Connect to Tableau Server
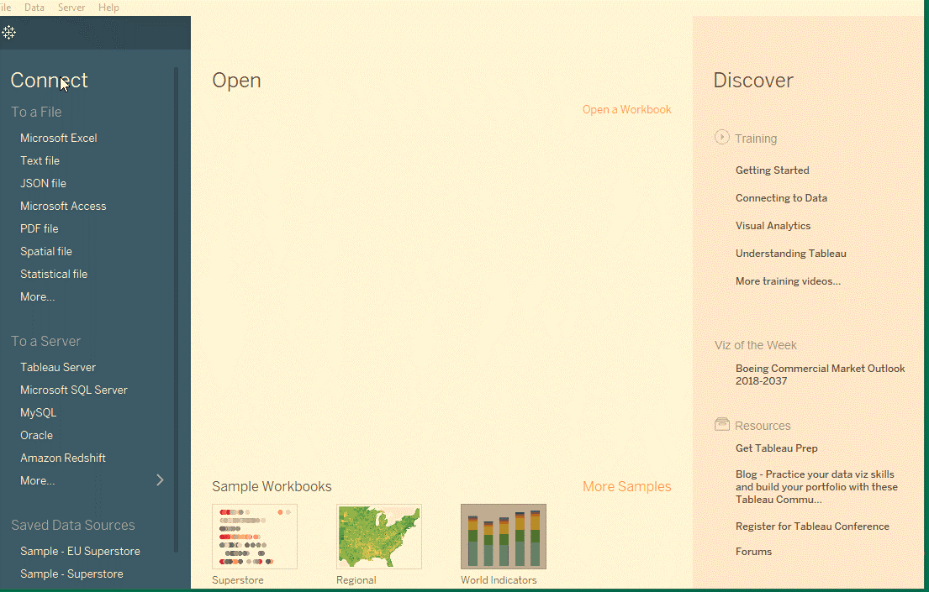Viewport: 929px width, 592px height. (x=58, y=367)
